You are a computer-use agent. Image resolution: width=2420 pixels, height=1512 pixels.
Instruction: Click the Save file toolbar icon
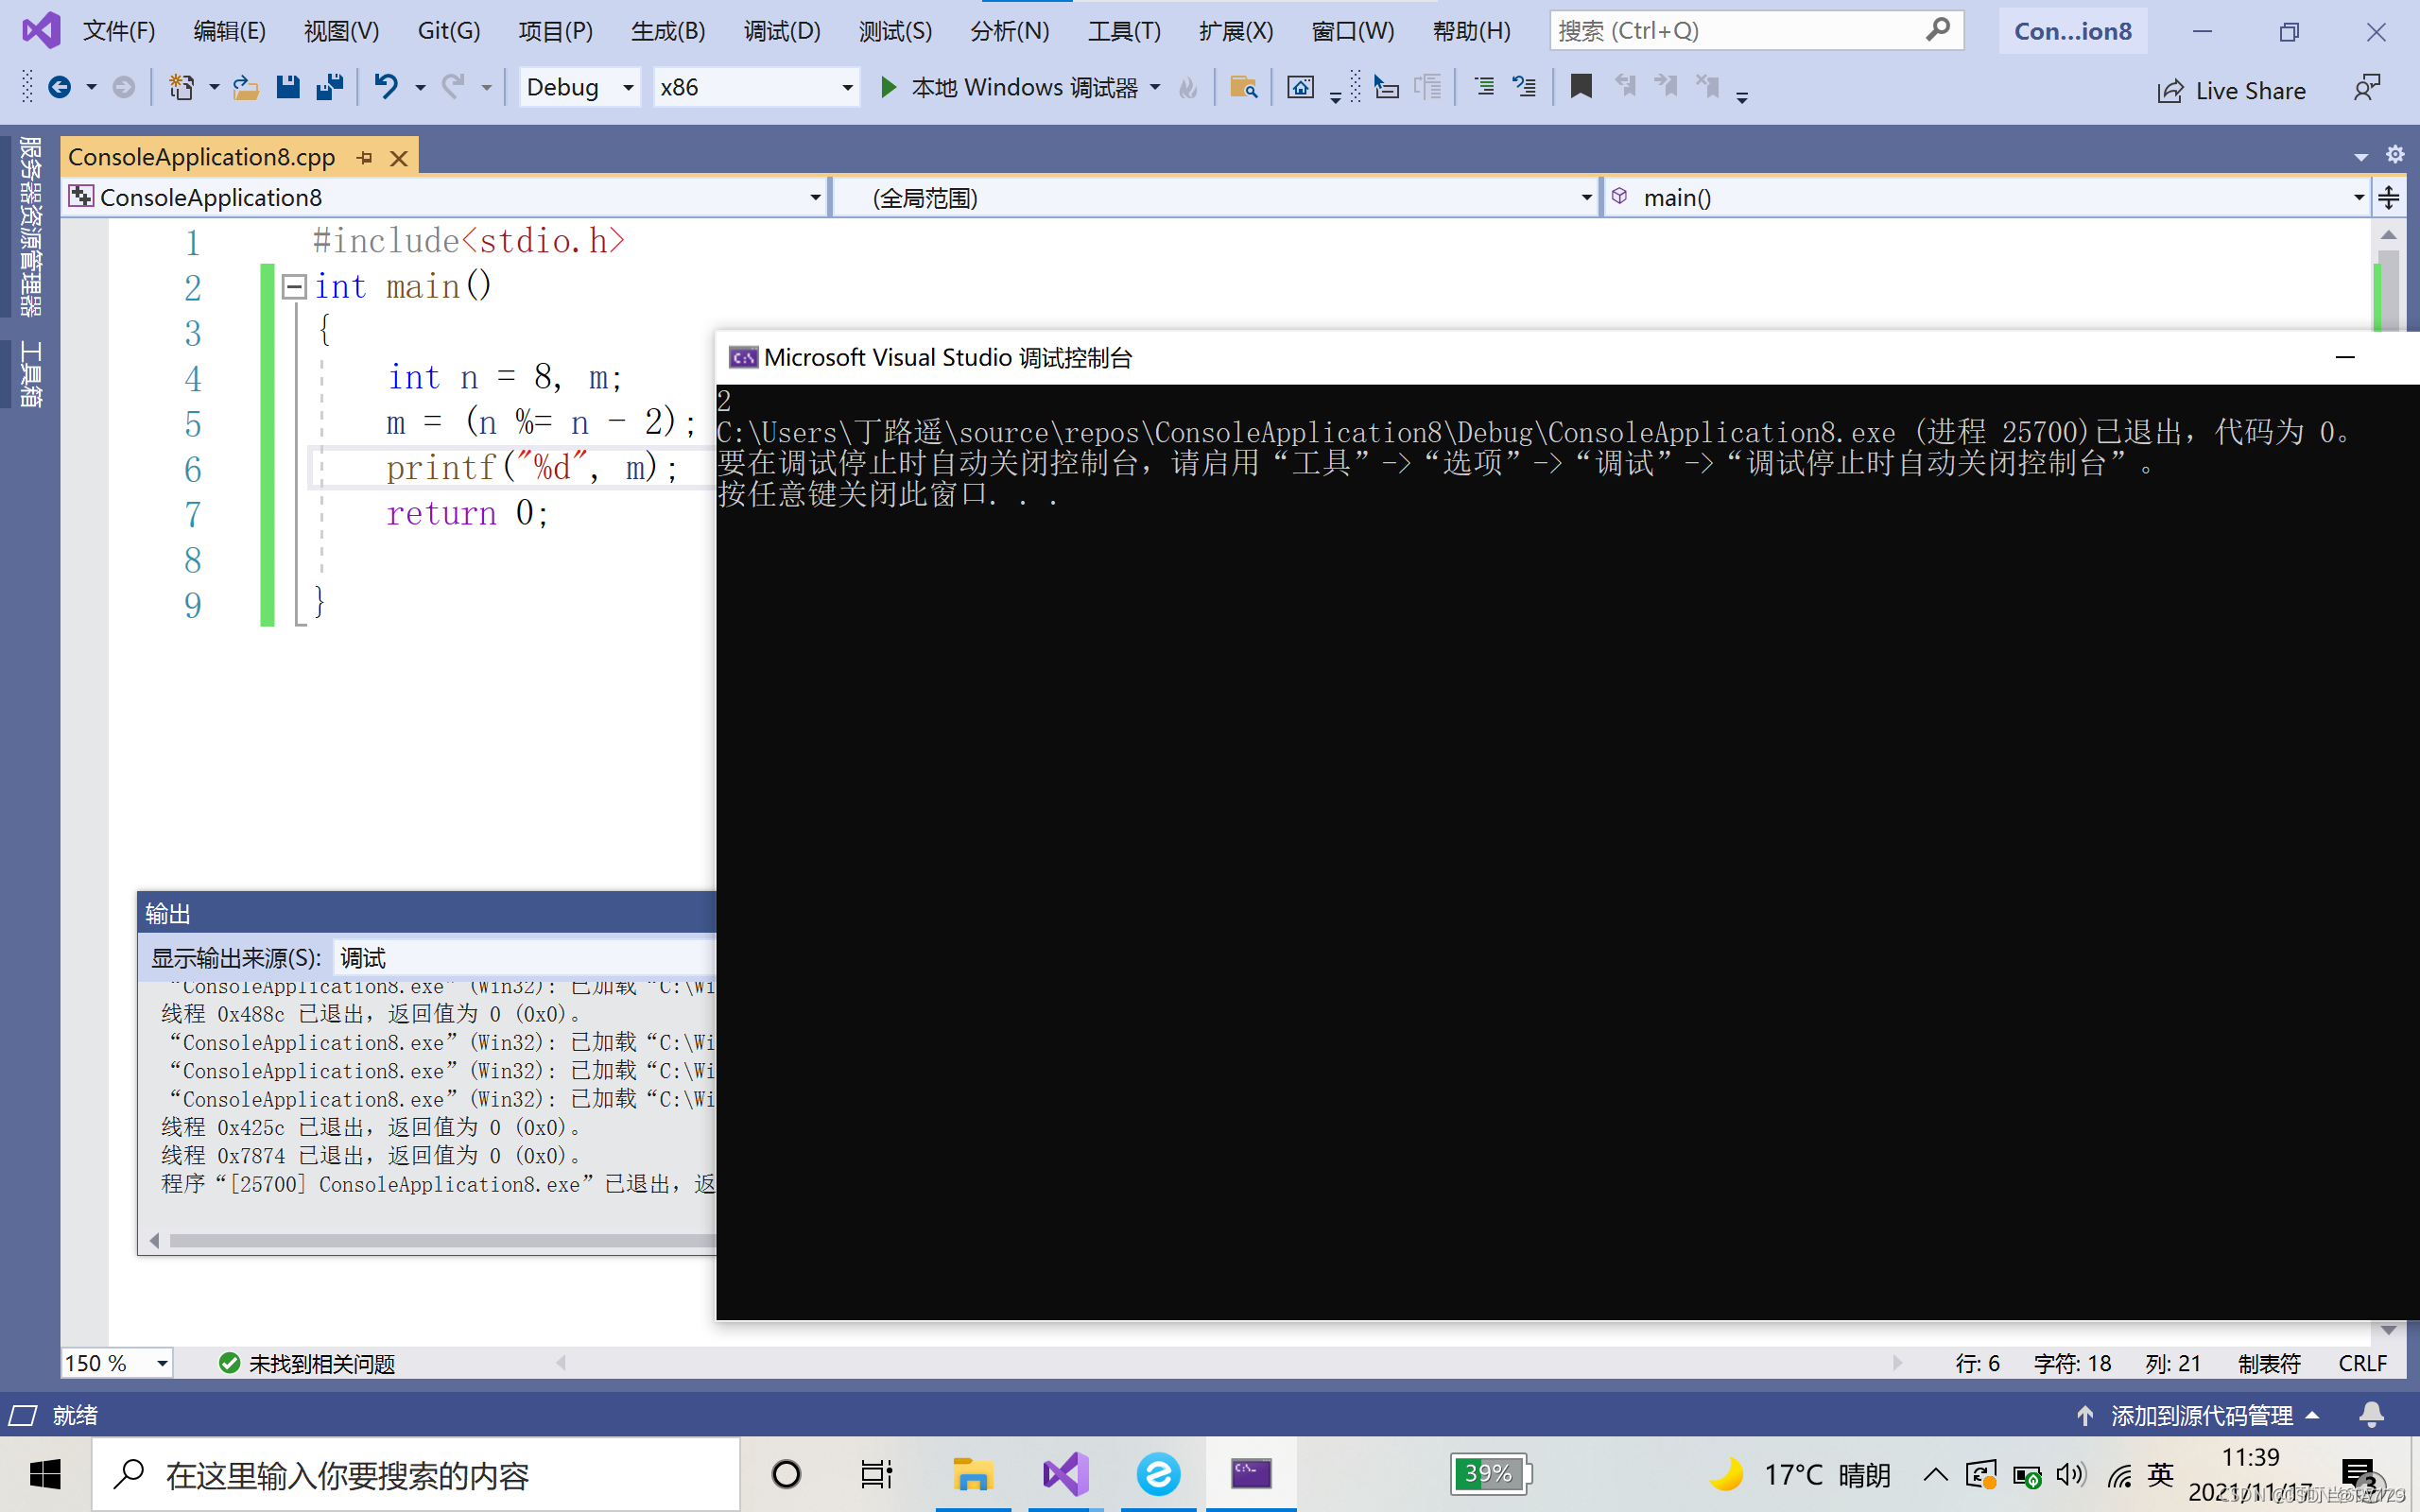288,88
